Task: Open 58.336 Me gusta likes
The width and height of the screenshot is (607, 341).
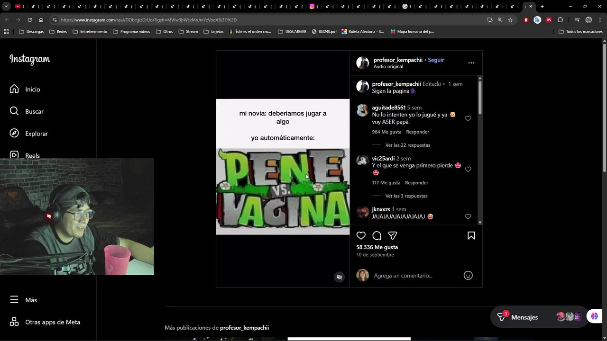Action: 377,247
